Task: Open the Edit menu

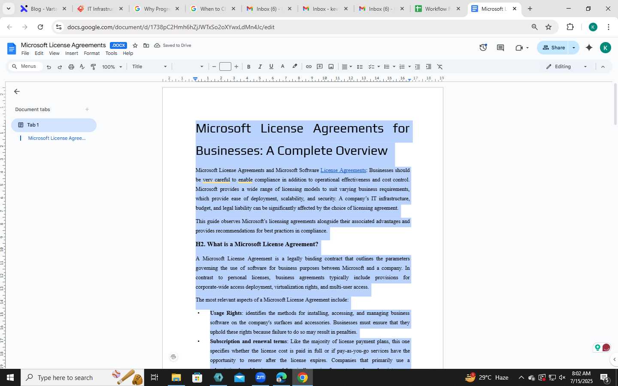Action: pyautogui.click(x=39, y=54)
